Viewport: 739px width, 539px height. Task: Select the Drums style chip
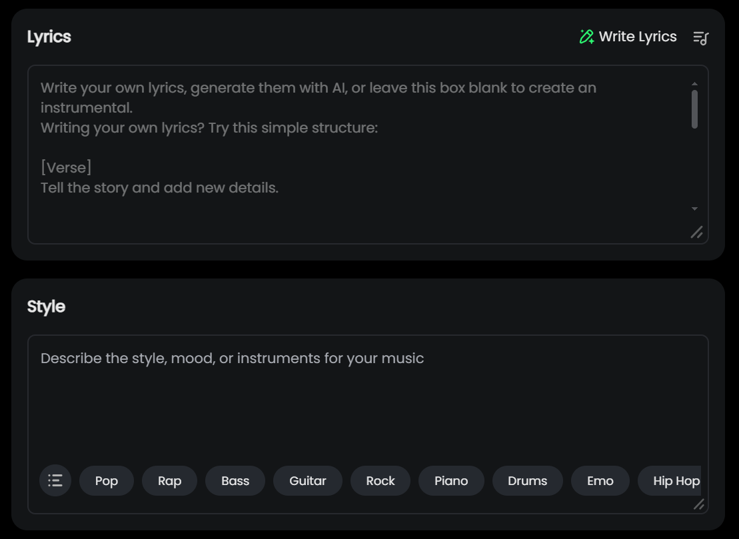[x=527, y=480]
